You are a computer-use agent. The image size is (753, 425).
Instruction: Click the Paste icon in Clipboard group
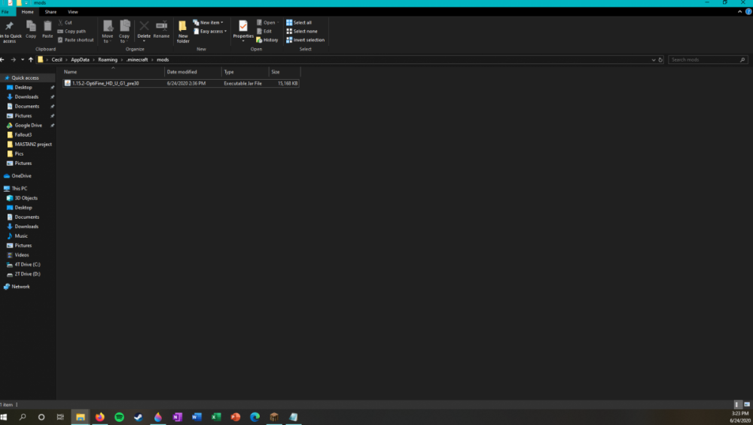[47, 29]
